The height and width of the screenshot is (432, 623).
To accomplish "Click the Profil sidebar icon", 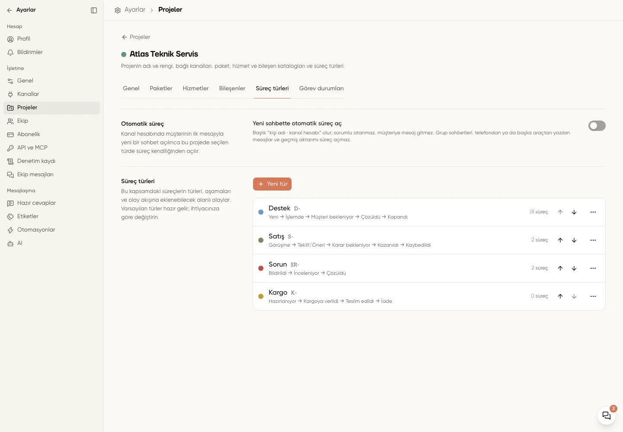I will tap(10, 39).
